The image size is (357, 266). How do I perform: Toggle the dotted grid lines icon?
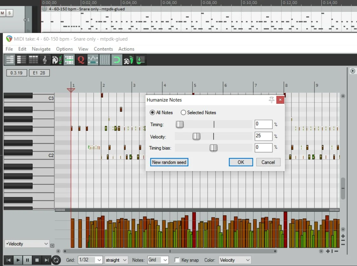[x=105, y=60]
